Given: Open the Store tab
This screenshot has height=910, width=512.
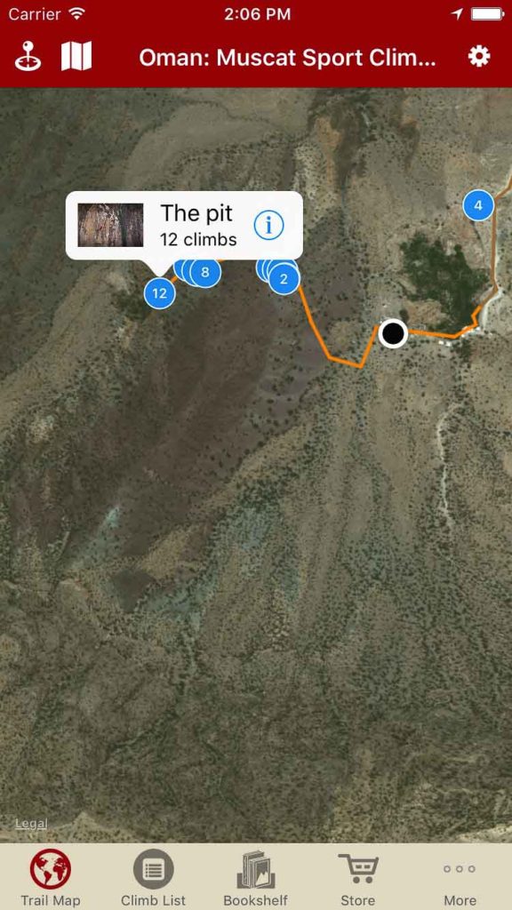Looking at the screenshot, I should pos(357,877).
